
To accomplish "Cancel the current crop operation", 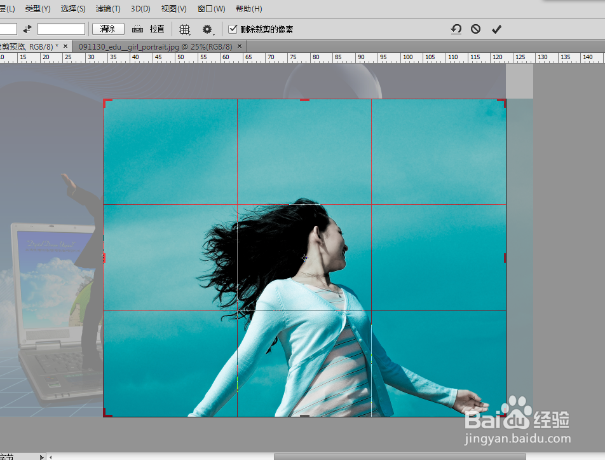I will [476, 29].
